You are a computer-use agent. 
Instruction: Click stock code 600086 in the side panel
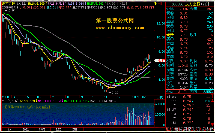click(177, 4)
